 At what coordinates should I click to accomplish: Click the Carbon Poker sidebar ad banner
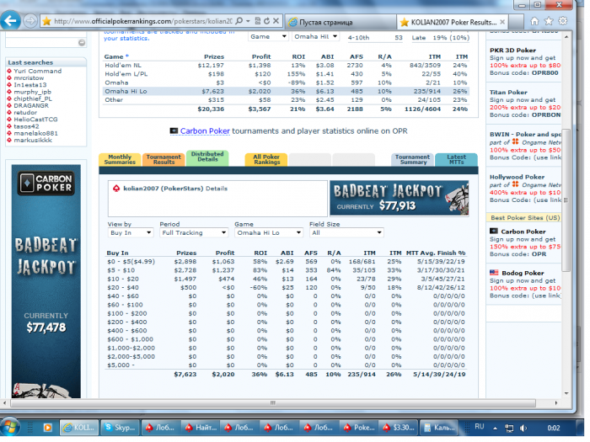pyautogui.click(x=46, y=281)
